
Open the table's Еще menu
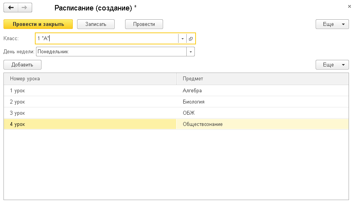coord(332,65)
